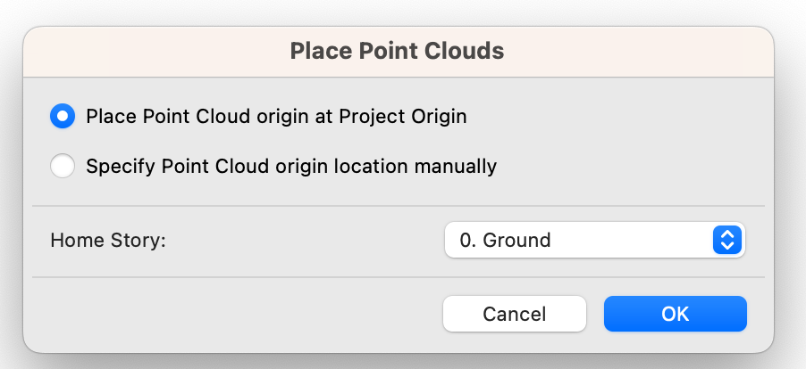Click the "Place Point Clouds" dialog title
Viewport: 806px width, 369px height.
(x=397, y=51)
